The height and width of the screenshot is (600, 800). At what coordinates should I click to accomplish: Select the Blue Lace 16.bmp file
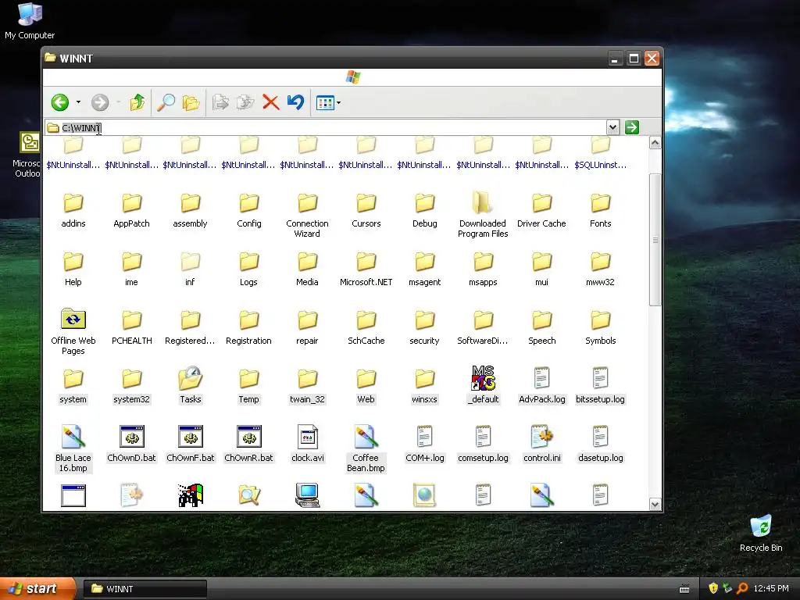pos(73,448)
